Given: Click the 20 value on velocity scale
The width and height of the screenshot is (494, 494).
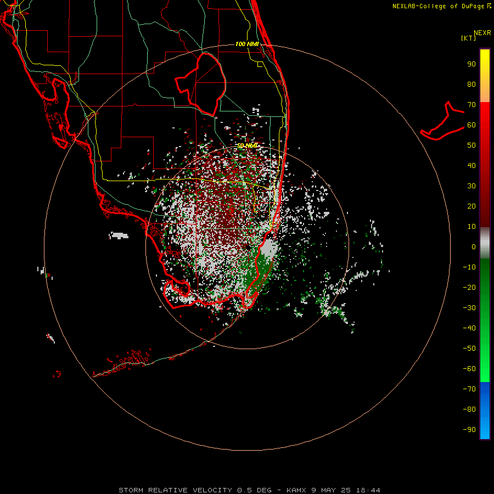Looking at the screenshot, I should click(x=471, y=206).
